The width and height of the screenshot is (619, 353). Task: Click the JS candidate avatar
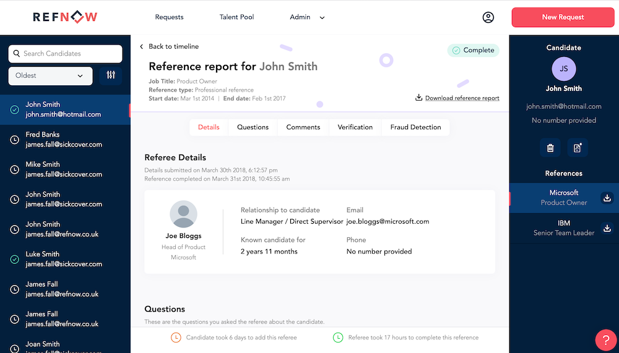pos(563,69)
